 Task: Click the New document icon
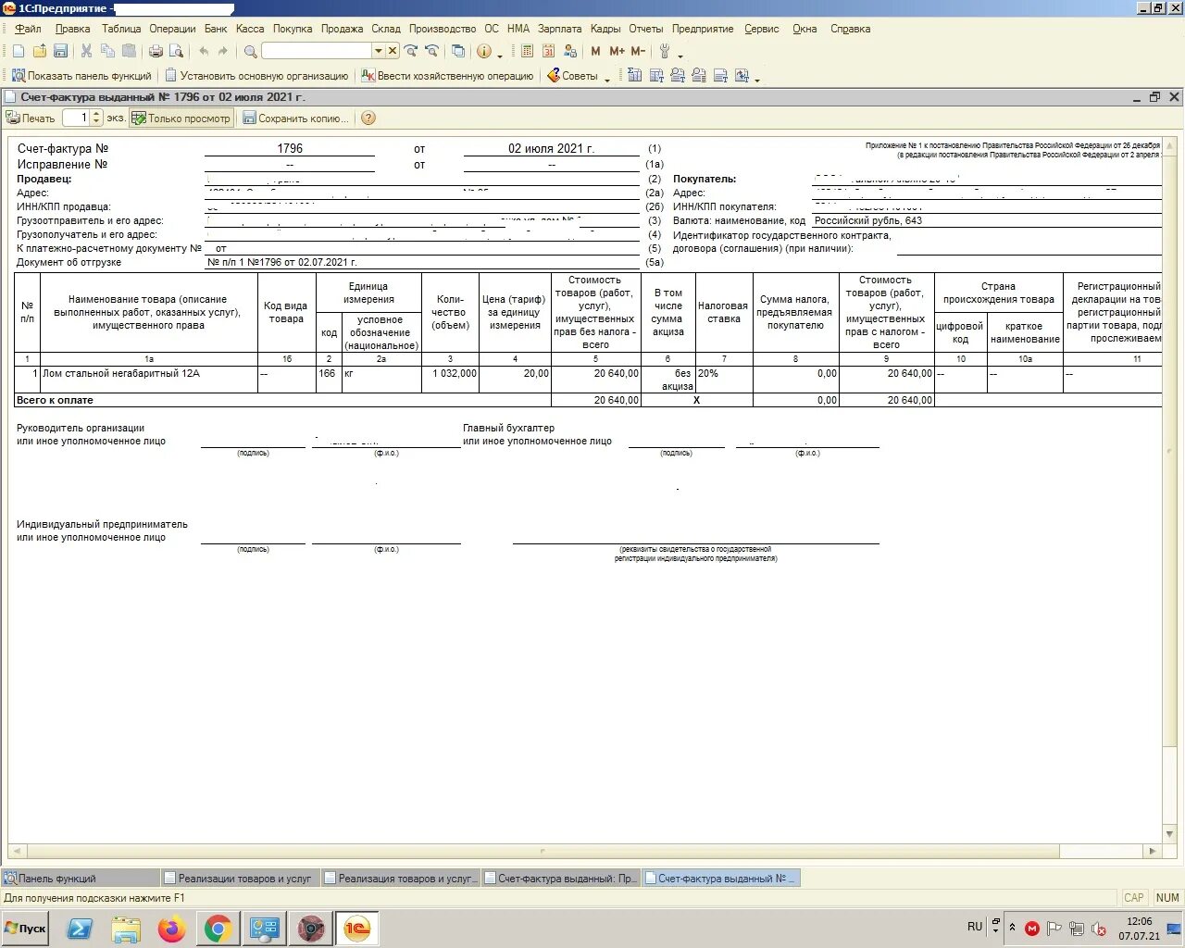(x=19, y=52)
